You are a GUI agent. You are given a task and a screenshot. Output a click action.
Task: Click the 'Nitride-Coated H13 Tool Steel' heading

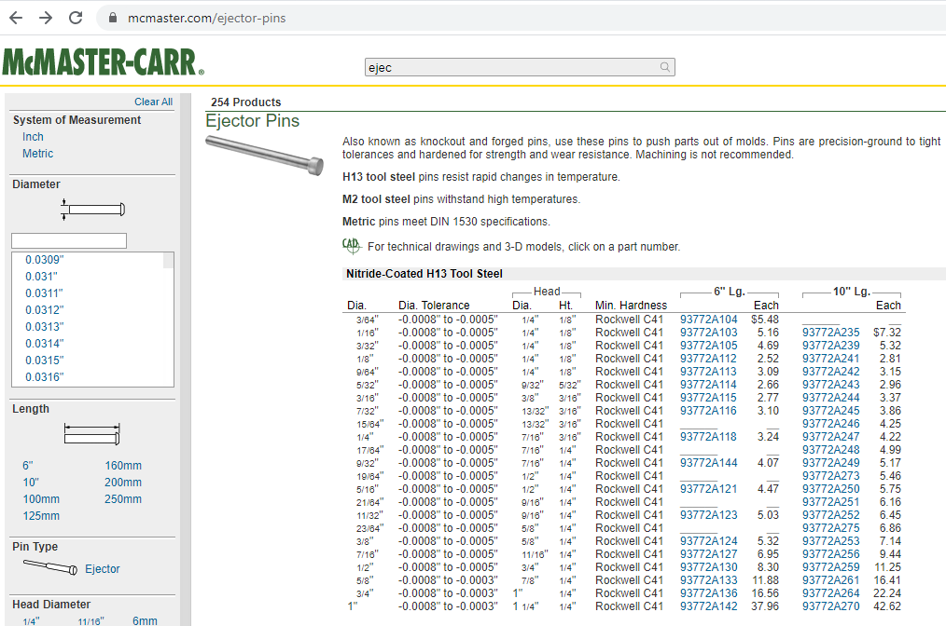click(424, 274)
